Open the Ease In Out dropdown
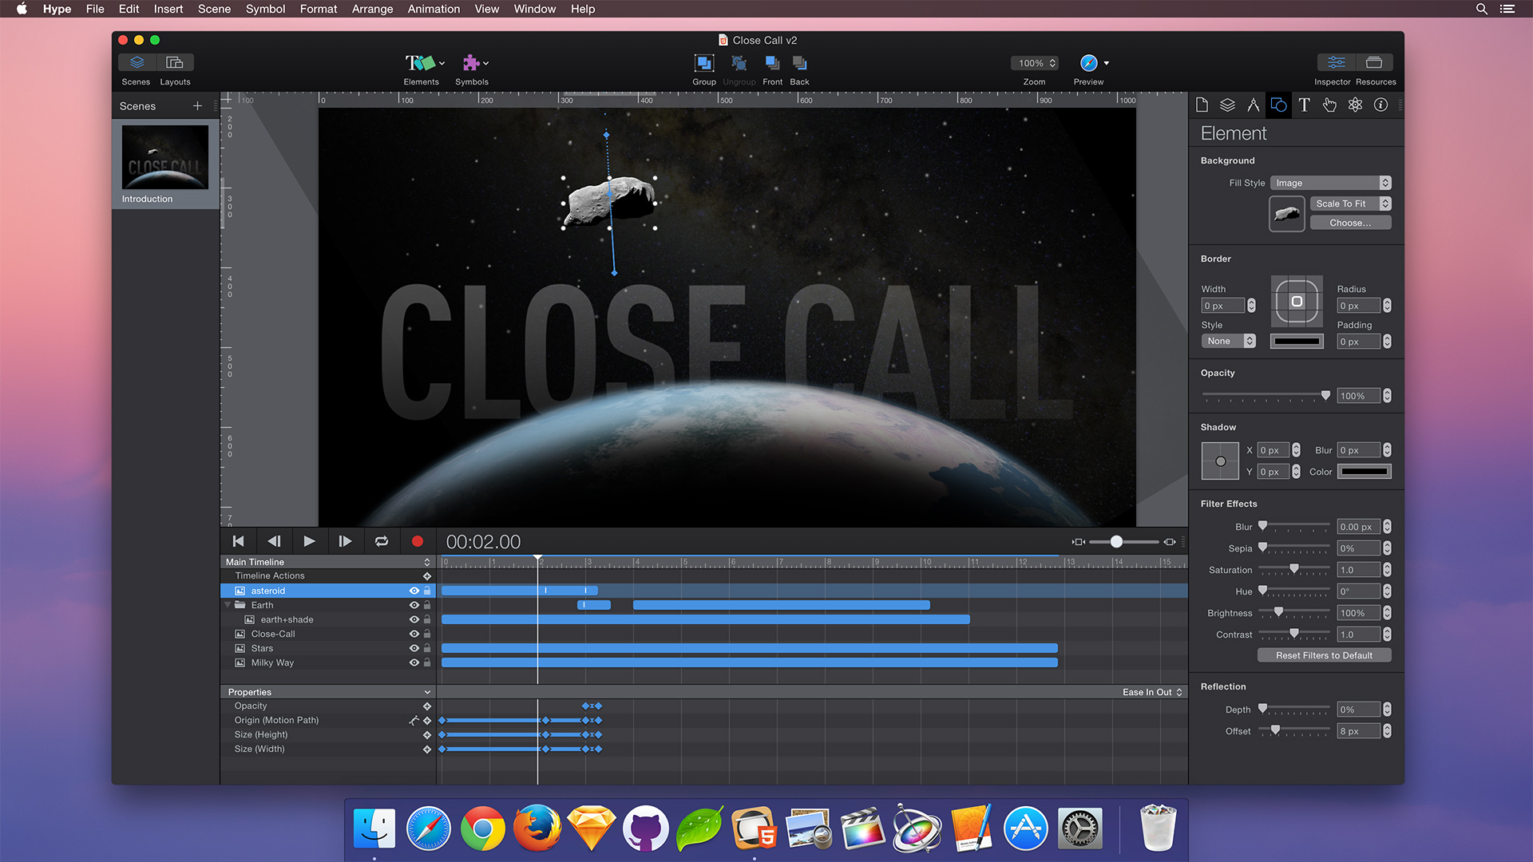The height and width of the screenshot is (862, 1533). pos(1151,692)
